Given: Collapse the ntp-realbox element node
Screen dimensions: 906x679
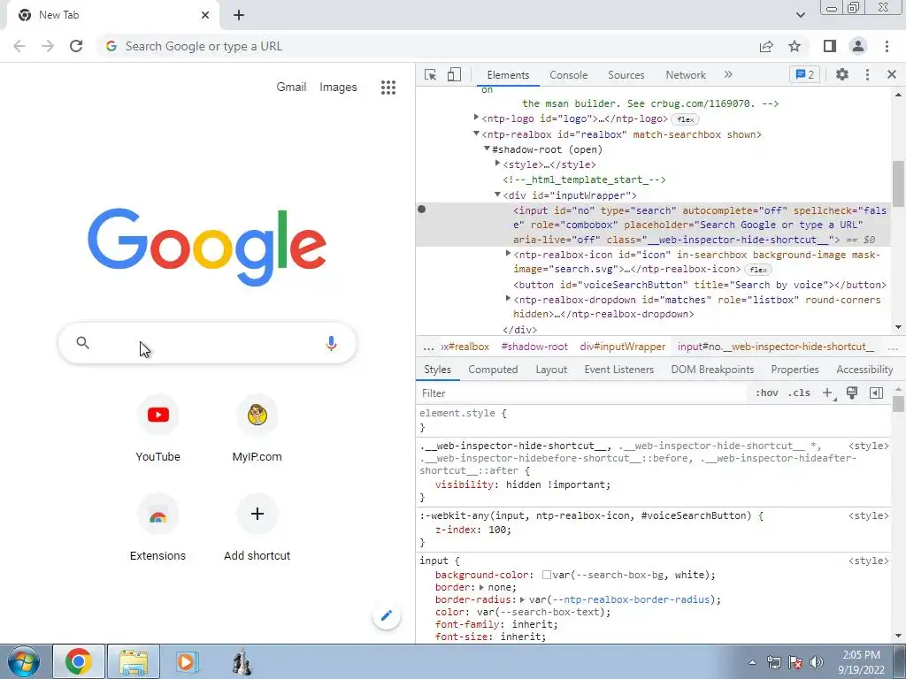Looking at the screenshot, I should (476, 134).
